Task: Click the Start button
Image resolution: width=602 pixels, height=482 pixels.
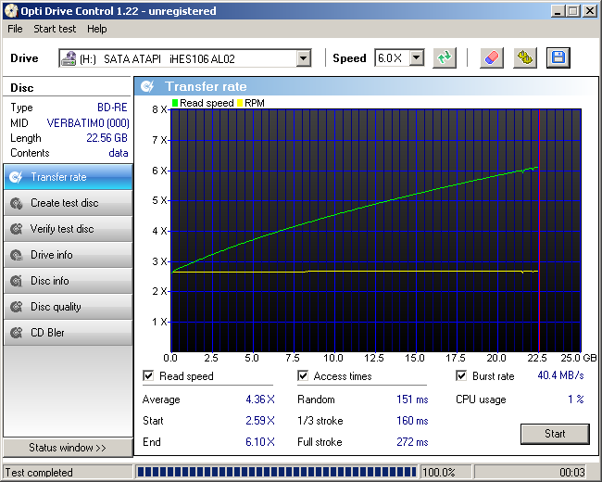Action: 555,434
